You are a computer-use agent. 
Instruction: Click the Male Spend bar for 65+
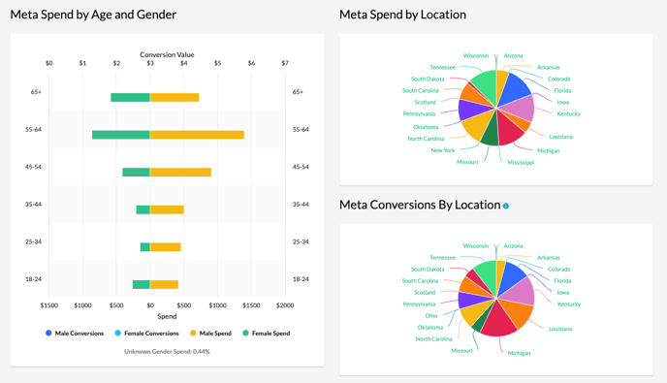(175, 98)
